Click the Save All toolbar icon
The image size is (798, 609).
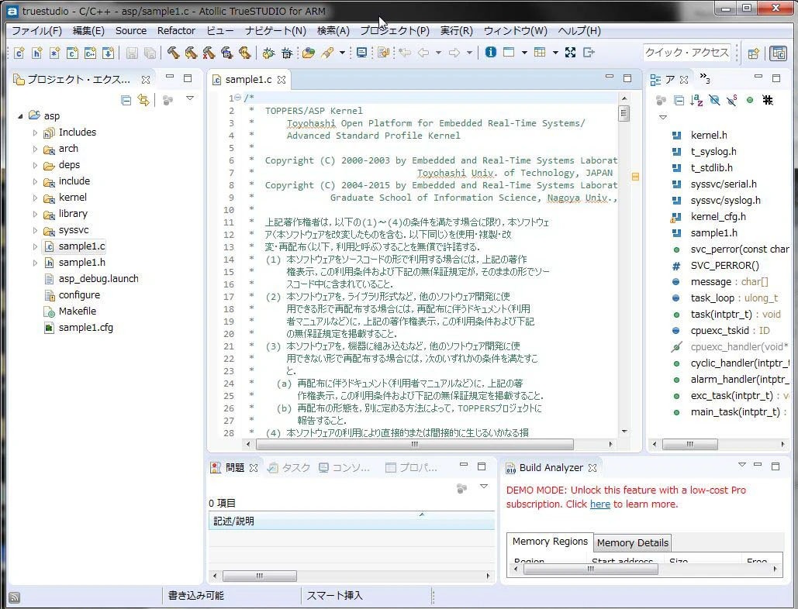[x=150, y=53]
